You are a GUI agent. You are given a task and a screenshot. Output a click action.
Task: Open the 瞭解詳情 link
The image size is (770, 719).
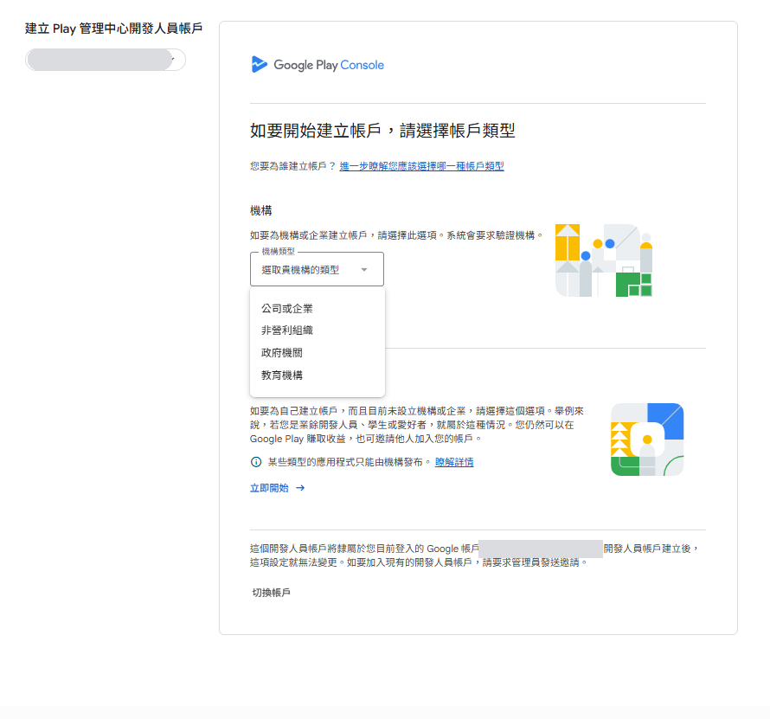click(454, 462)
